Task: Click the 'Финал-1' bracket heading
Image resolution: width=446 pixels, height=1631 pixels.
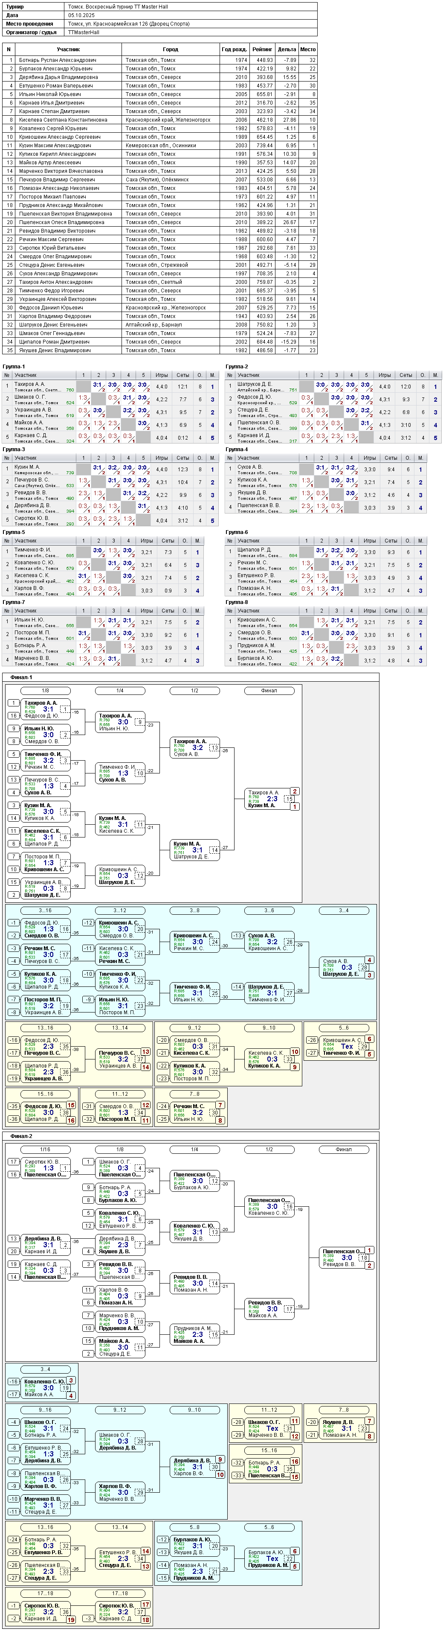Action: [x=21, y=677]
